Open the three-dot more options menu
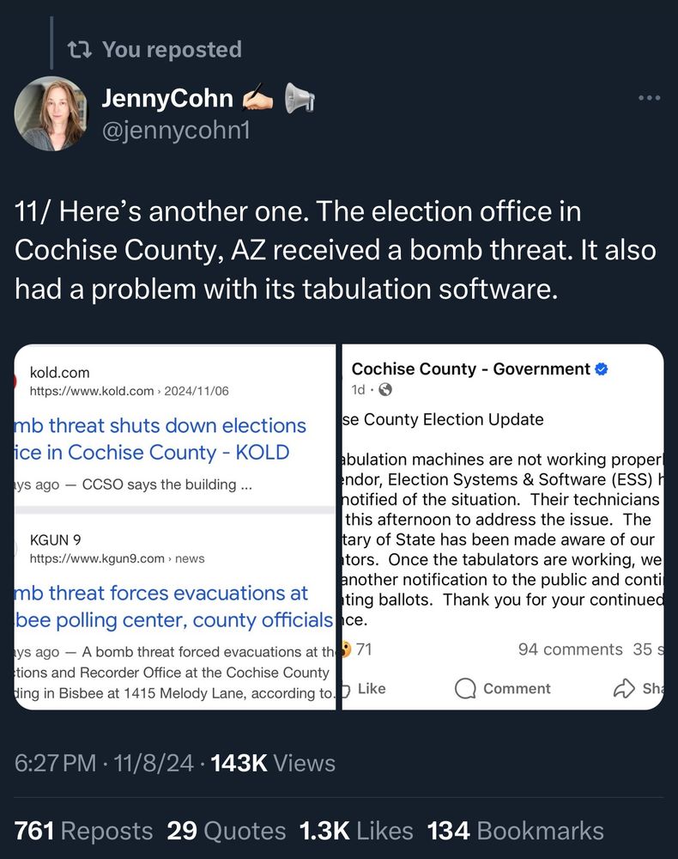 (x=649, y=97)
